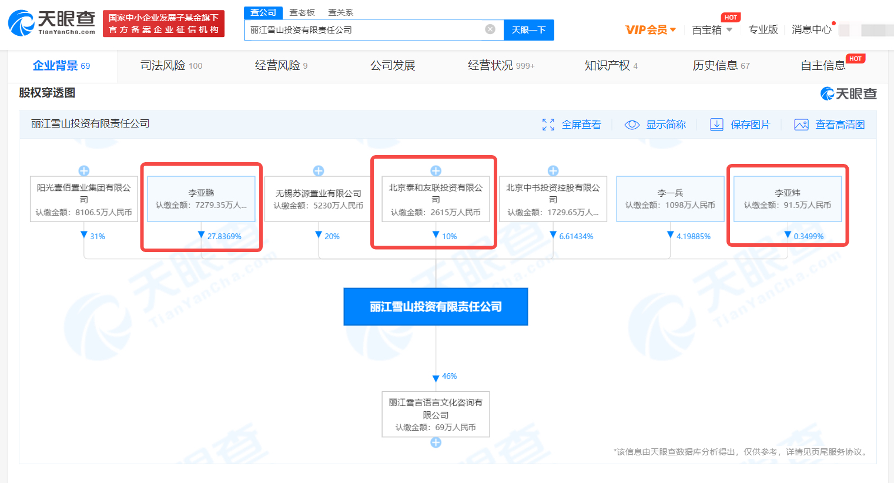Image resolution: width=894 pixels, height=483 pixels.
Task: Select the 司法风险 tab
Action: pos(171,66)
